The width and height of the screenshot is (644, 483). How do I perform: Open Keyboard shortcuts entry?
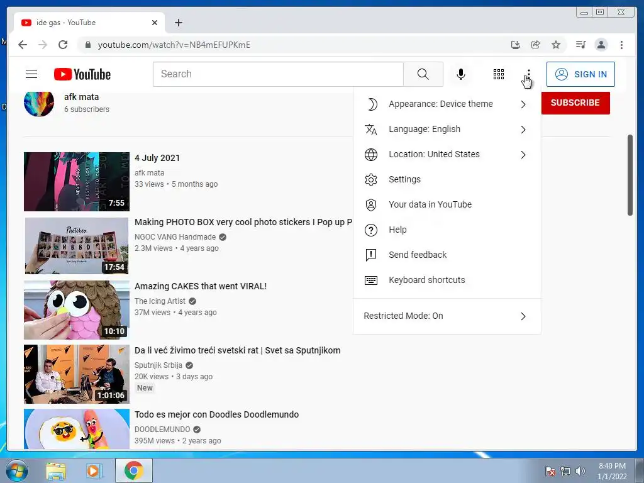pyautogui.click(x=447, y=280)
